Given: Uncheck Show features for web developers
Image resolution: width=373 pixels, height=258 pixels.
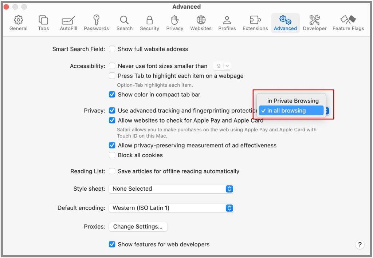Looking at the screenshot, I should point(112,244).
